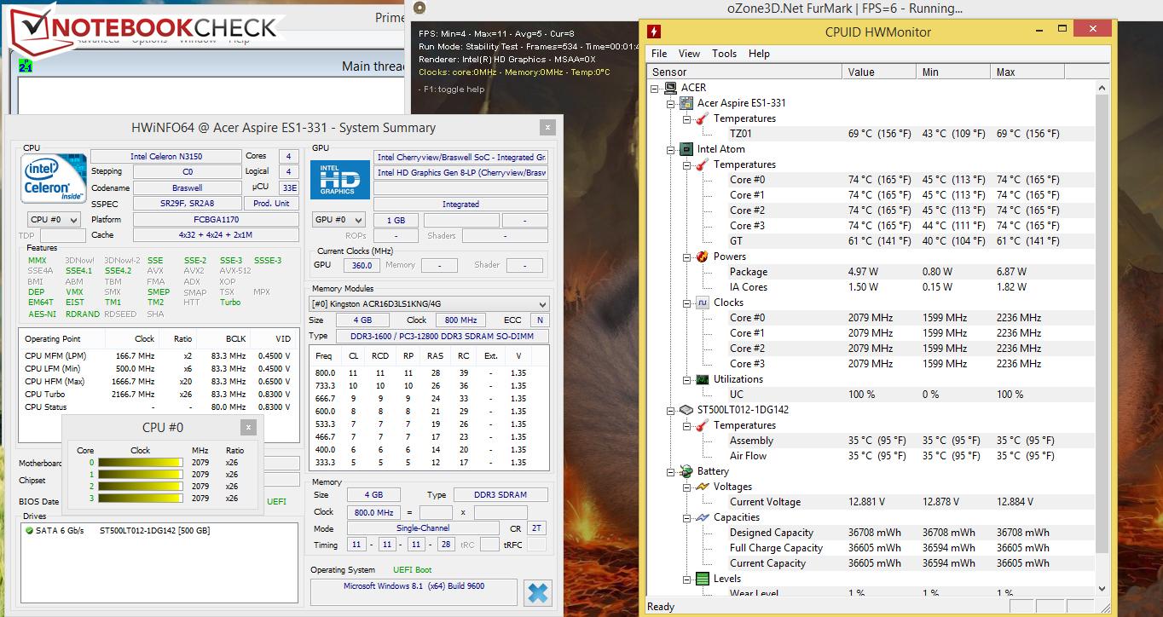1163x617 pixels.
Task: Collapse the Capacities node
Action: [x=686, y=517]
